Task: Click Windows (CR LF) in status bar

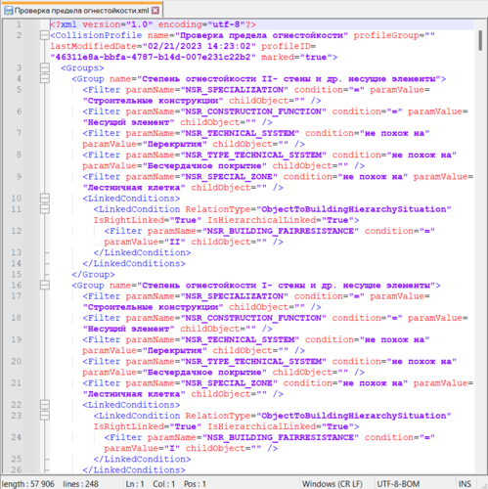Action: 333,484
